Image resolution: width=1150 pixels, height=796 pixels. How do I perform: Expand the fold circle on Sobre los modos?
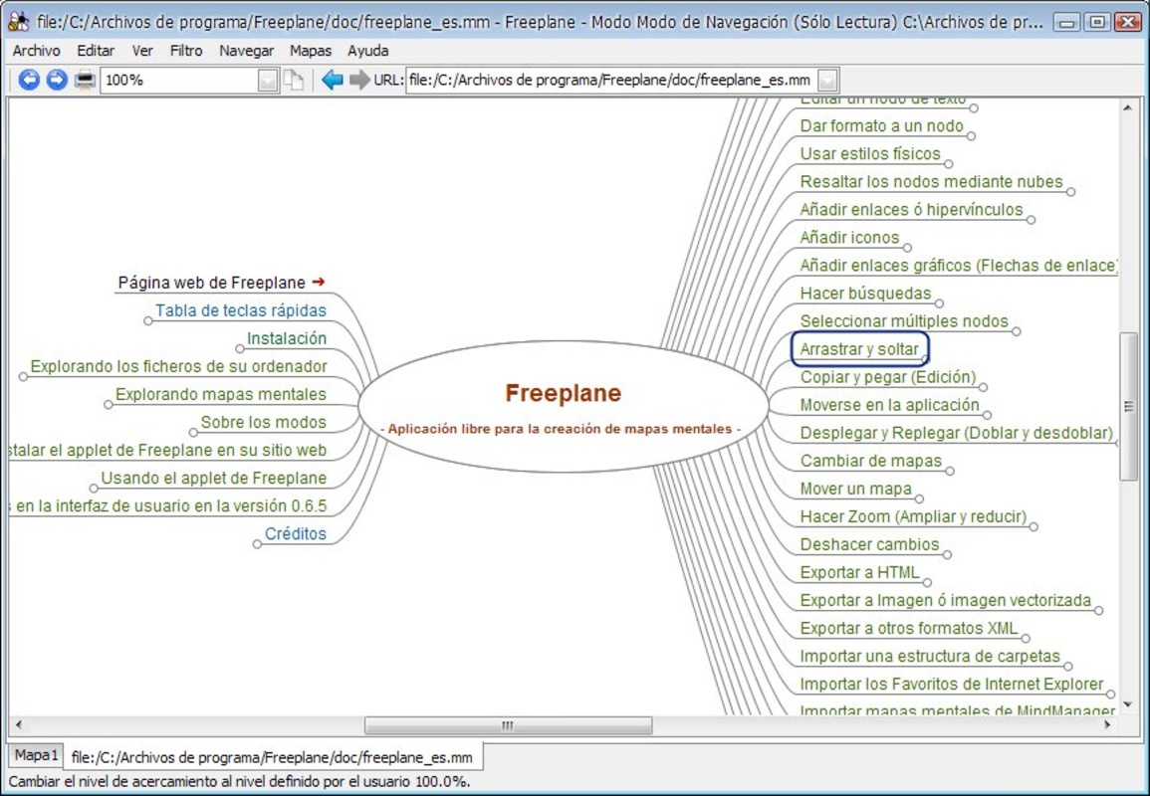(193, 433)
